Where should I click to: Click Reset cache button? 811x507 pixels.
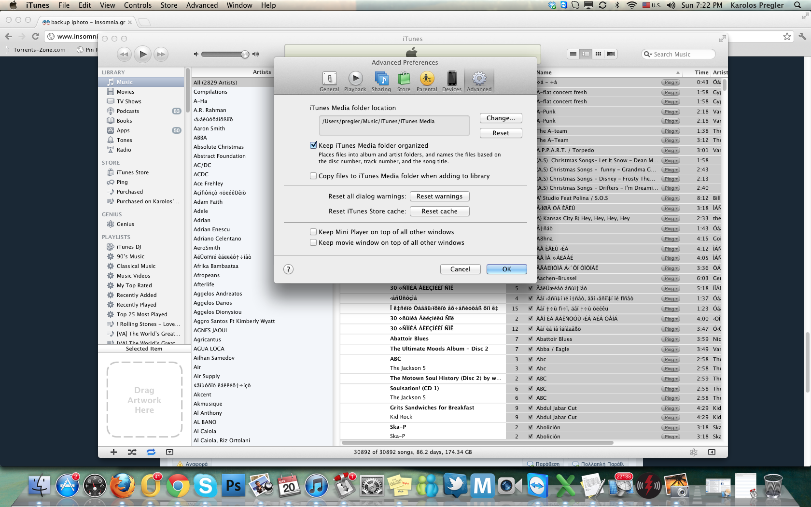[x=439, y=211]
